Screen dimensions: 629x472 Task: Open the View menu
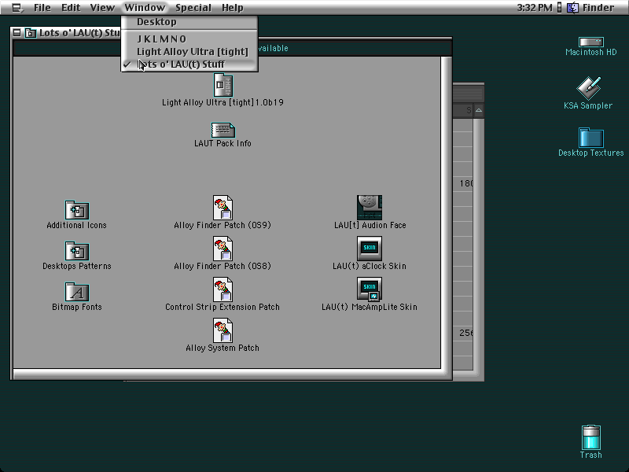click(102, 8)
